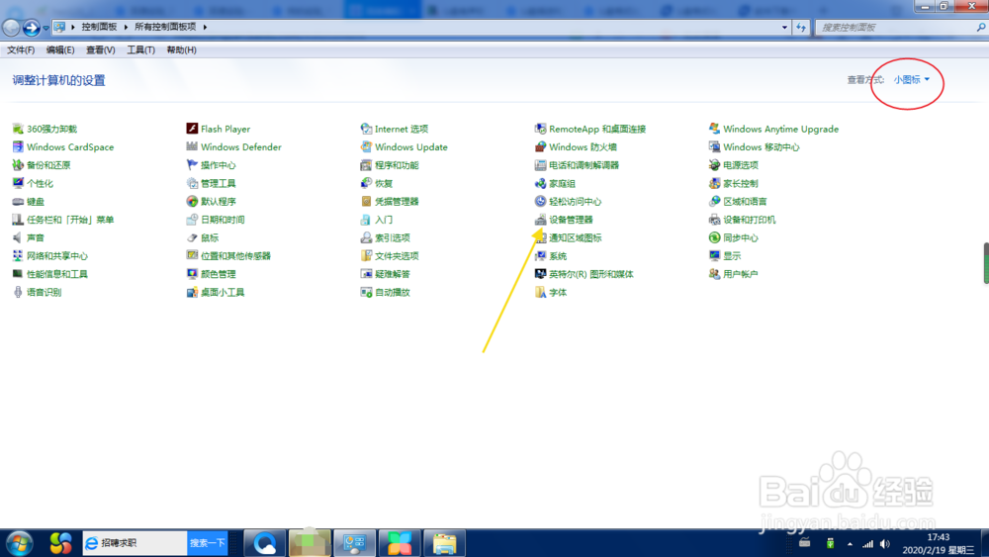
Task: Show hidden system tray icons arrow
Action: coord(850,544)
